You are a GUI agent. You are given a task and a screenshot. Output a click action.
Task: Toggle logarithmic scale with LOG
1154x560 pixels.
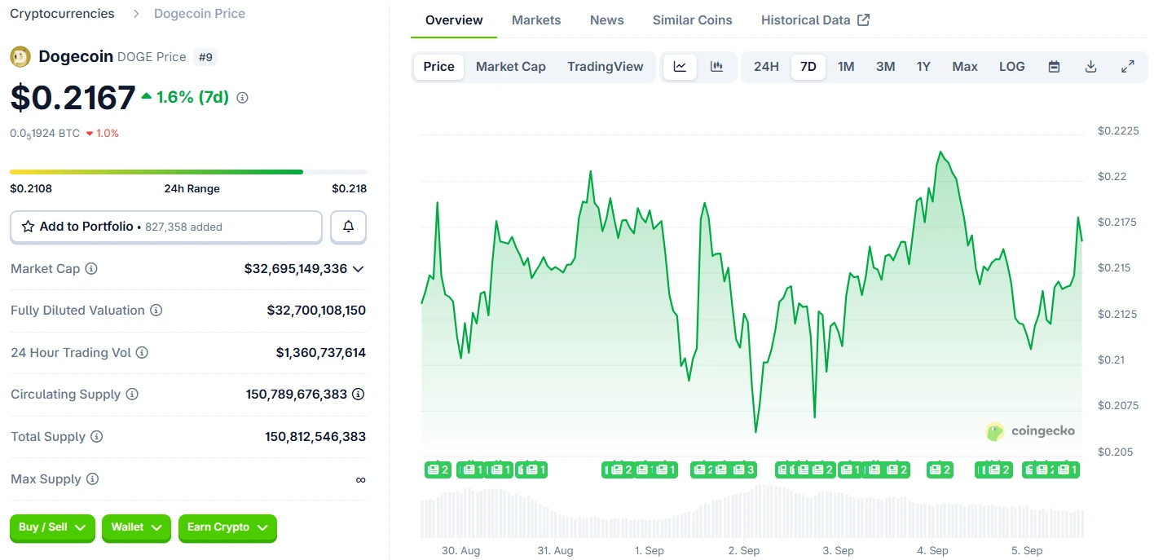click(x=1011, y=66)
